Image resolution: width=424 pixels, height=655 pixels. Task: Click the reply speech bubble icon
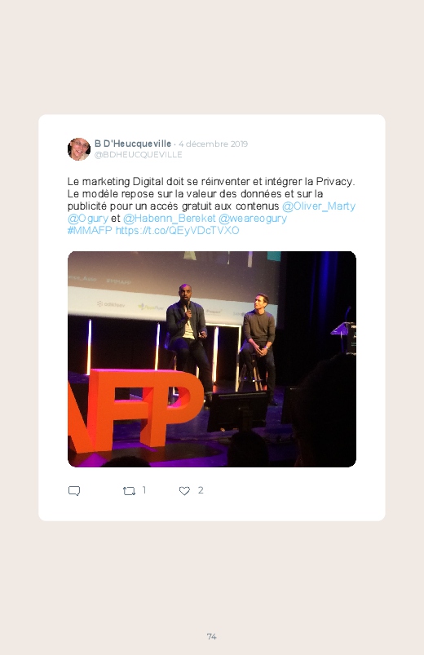tap(74, 491)
